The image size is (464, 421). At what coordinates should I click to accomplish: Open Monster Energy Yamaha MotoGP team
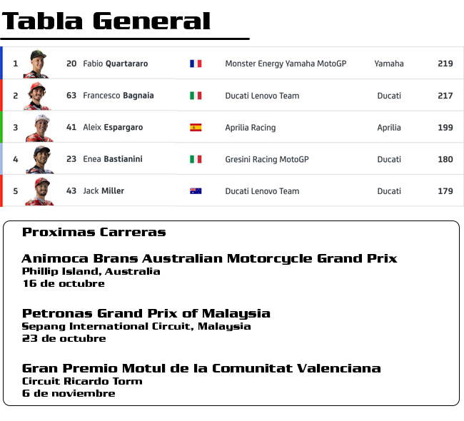click(286, 64)
